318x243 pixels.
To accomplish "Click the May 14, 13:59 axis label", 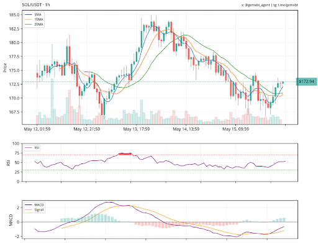I will [x=186, y=129].
